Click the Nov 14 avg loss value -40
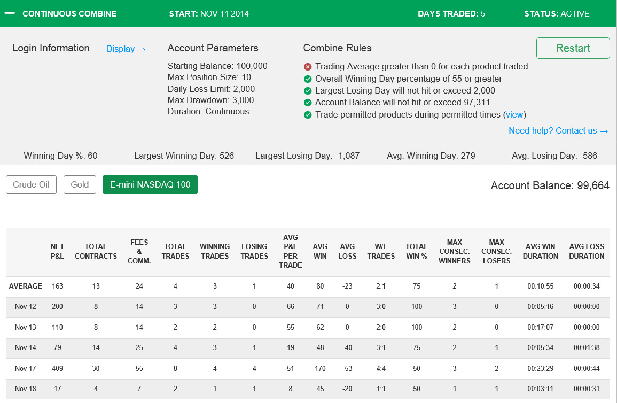617x403 pixels. click(x=347, y=348)
